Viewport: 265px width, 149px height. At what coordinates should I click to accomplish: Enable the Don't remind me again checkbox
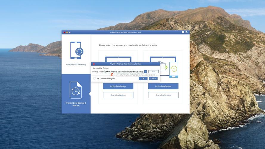click(x=94, y=79)
